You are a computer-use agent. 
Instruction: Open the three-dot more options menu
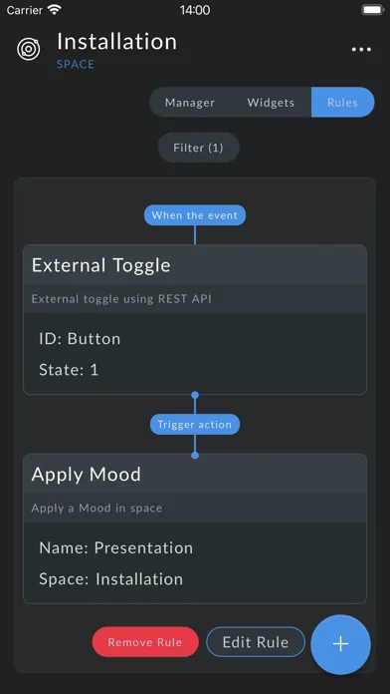361,50
